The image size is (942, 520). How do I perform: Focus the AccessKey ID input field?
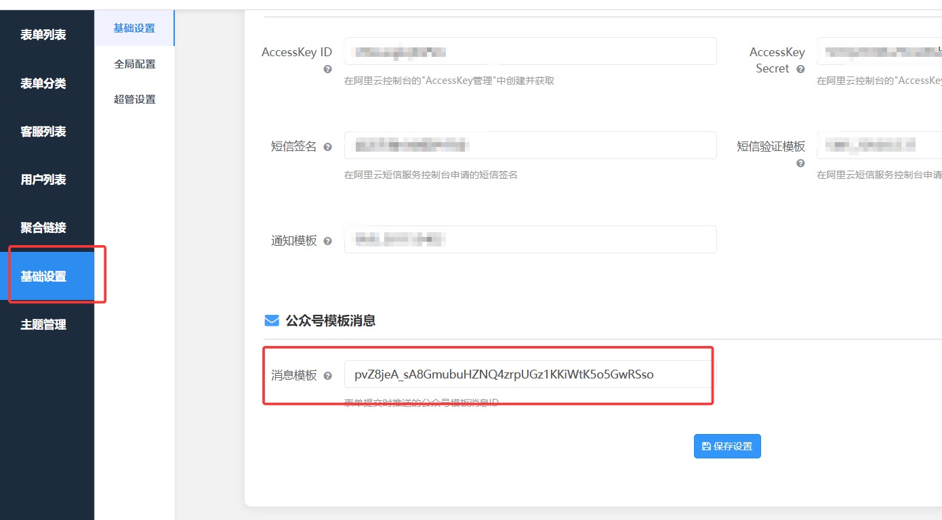pos(530,51)
